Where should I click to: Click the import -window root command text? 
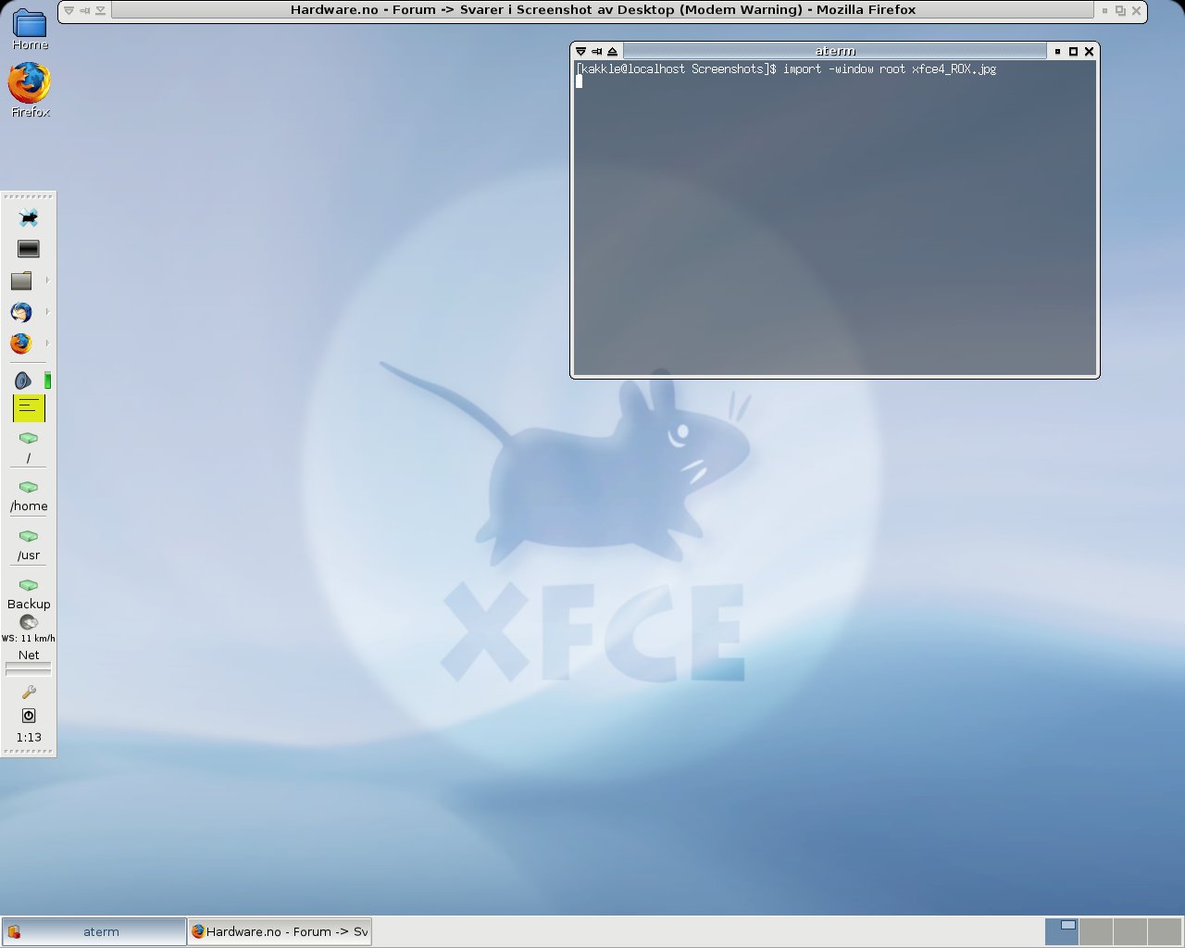tap(890, 69)
